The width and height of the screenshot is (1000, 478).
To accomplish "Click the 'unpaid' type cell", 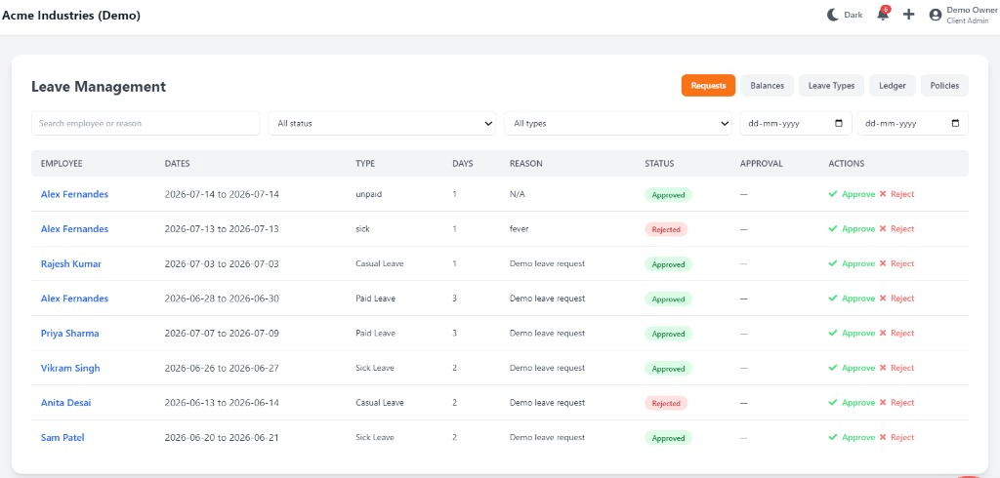I will point(368,194).
